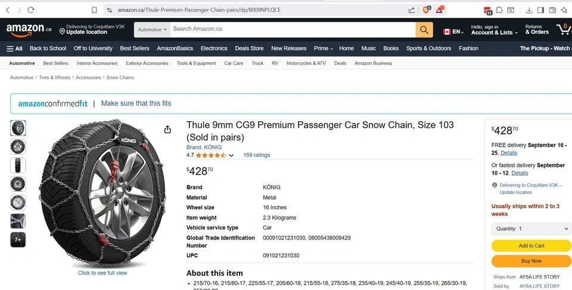Go to Best Sellers in navigation bar
This screenshot has height=290, width=572.
pyautogui.click(x=135, y=49)
